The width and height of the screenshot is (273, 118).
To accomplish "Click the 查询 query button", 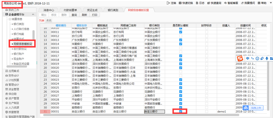I will 74,15.
